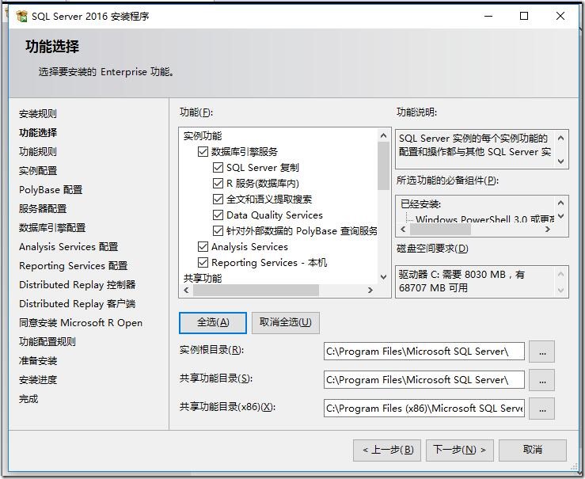The image size is (585, 479).
Task: Click feature list scroll down arrow
Action: click(x=383, y=277)
